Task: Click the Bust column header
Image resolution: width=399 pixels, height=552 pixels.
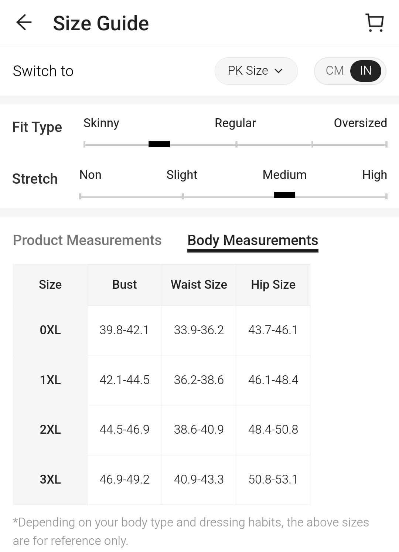Action: click(x=125, y=285)
